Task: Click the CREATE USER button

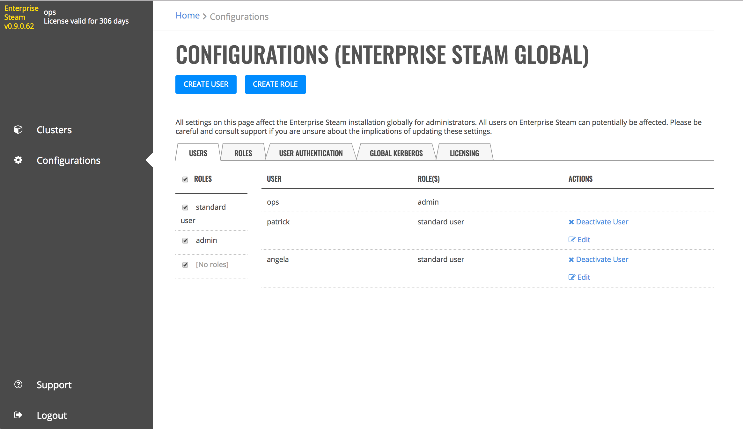Action: pos(206,84)
